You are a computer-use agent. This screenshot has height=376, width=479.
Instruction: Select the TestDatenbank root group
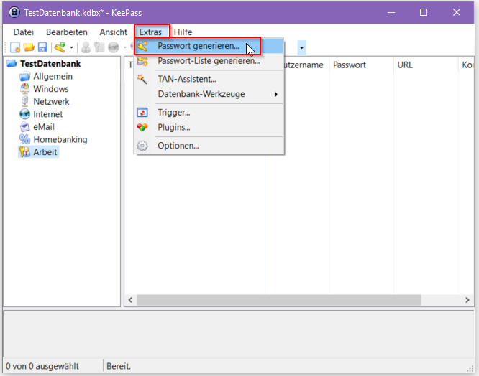click(50, 64)
